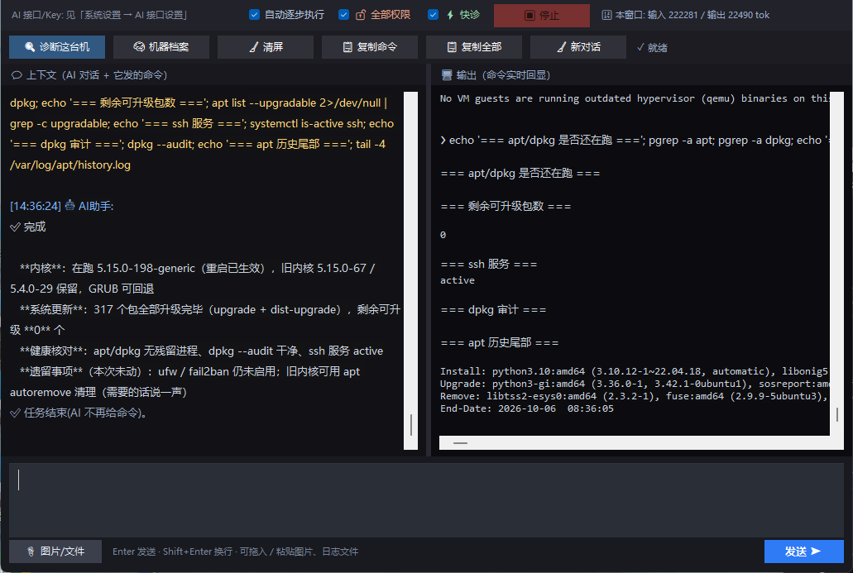The height and width of the screenshot is (573, 853).
Task: Click the Remove: libtss2-esys0:amd64 line
Action: [x=635, y=396]
